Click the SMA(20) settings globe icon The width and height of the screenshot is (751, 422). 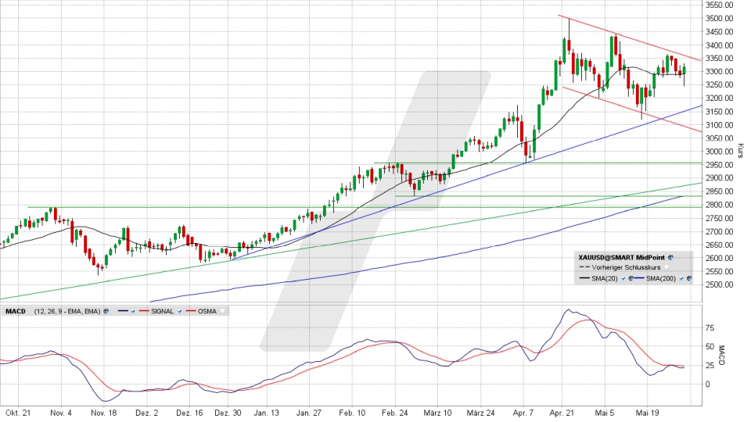coord(631,278)
